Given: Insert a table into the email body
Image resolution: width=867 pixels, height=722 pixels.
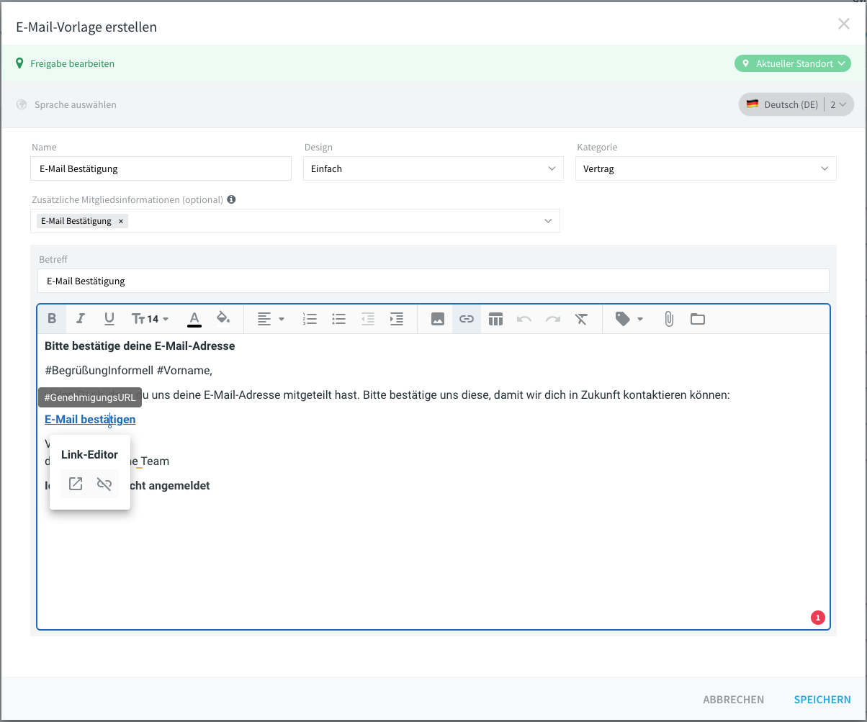Looking at the screenshot, I should [x=495, y=319].
